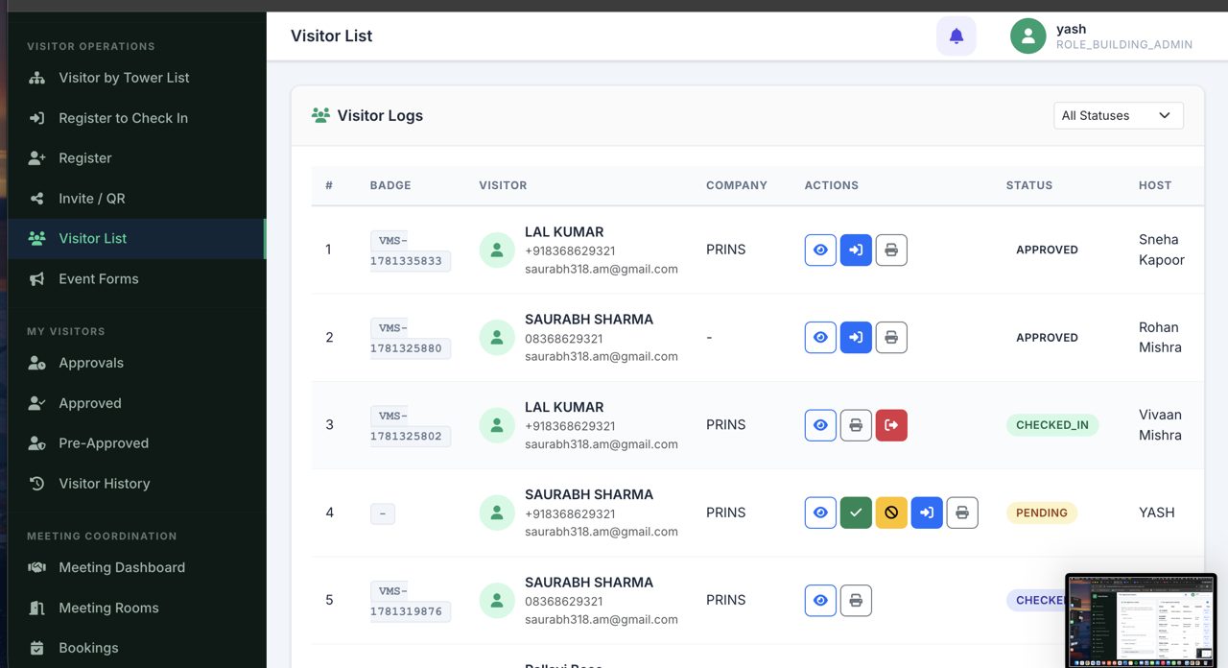Click the yash user avatar
The width and height of the screenshot is (1228, 668).
click(x=1028, y=36)
